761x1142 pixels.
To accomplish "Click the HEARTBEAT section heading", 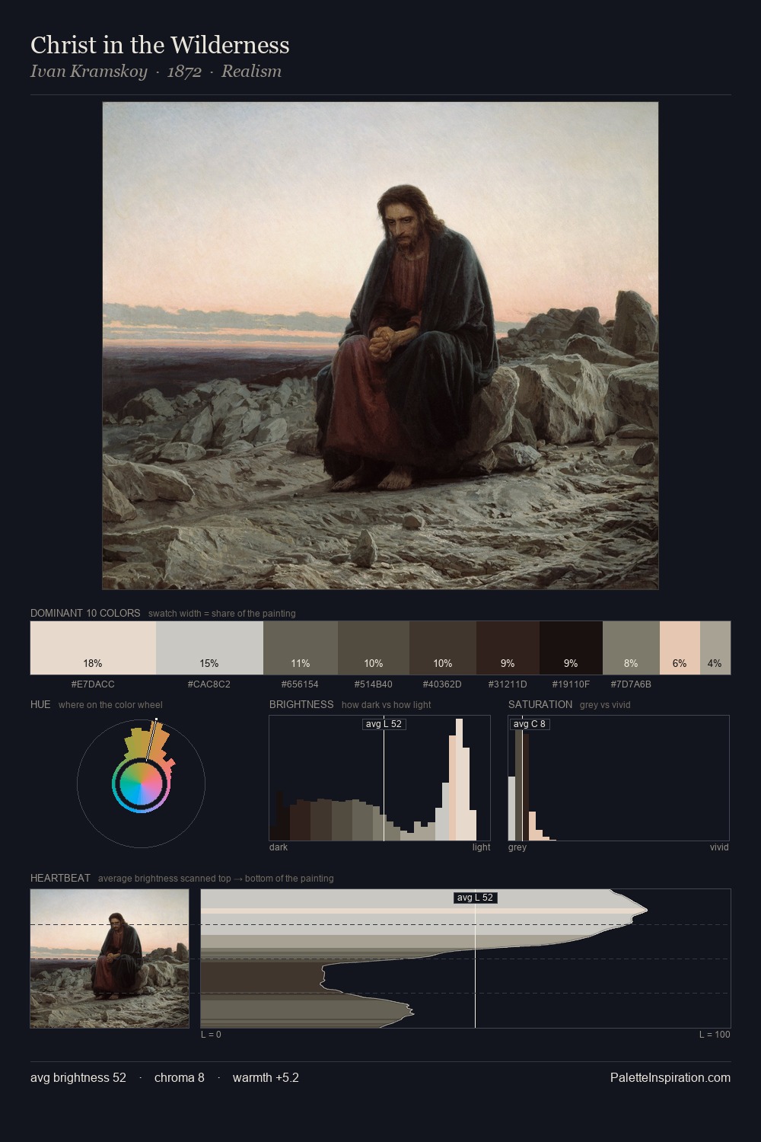I will point(60,878).
